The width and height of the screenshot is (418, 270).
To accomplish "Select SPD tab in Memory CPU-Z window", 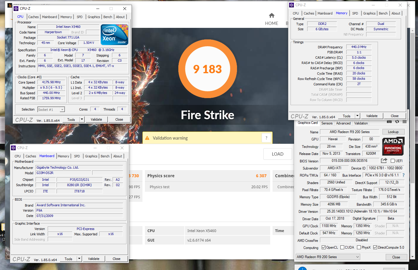I will click(355, 13).
